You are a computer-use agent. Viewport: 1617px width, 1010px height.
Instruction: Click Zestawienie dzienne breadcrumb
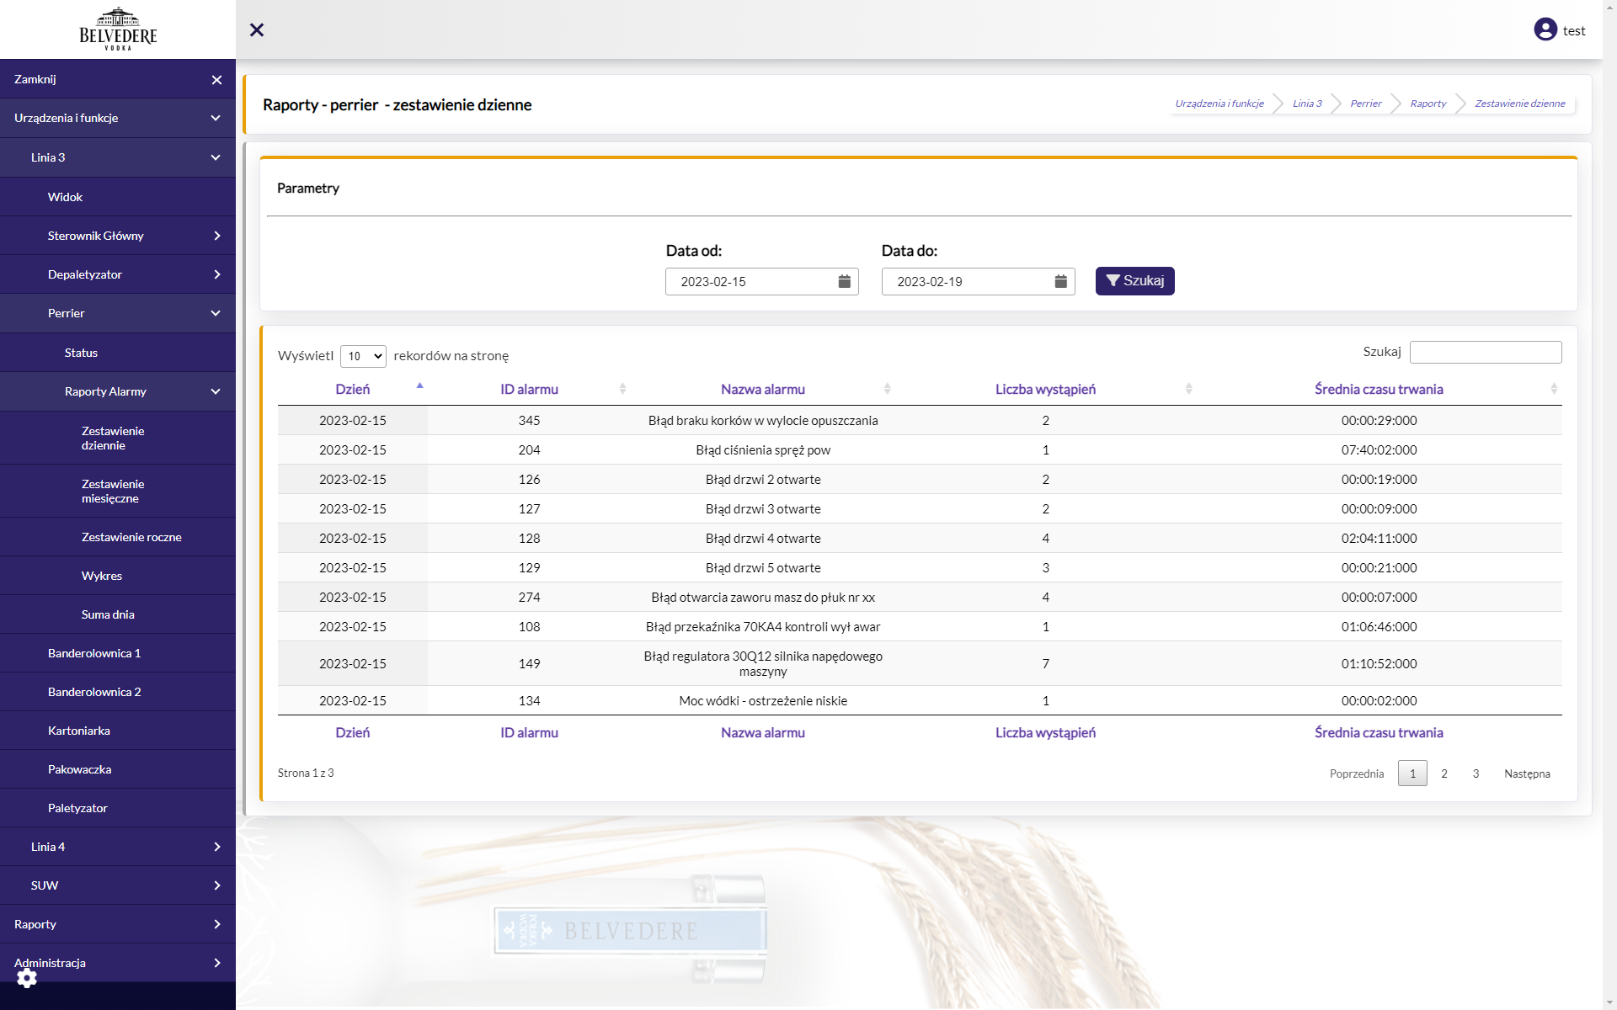(x=1519, y=104)
